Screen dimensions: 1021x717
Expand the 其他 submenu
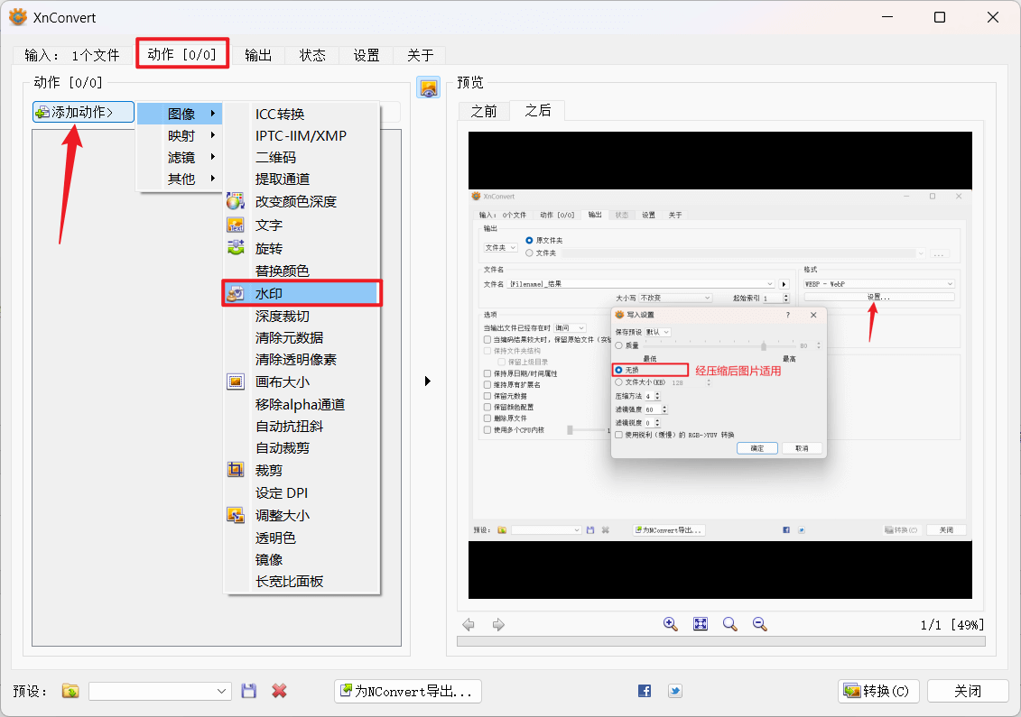click(180, 179)
